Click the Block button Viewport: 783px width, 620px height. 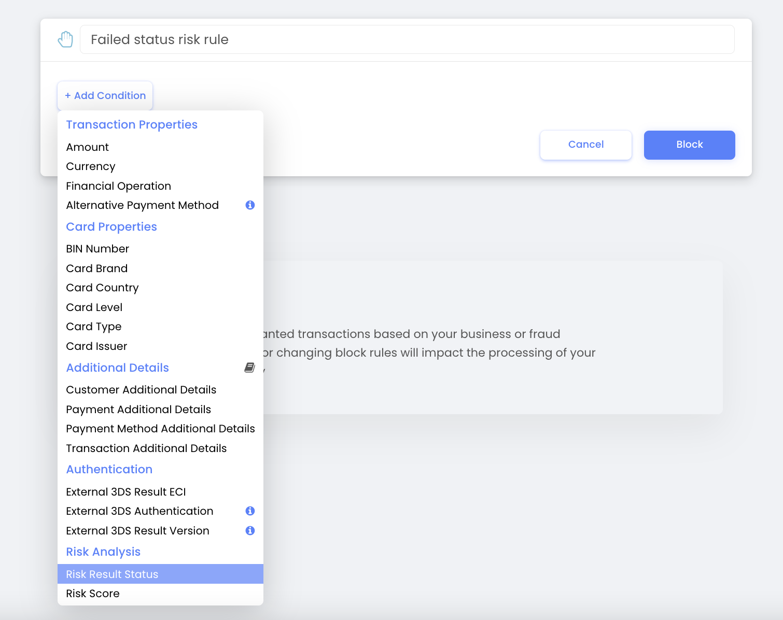click(690, 145)
